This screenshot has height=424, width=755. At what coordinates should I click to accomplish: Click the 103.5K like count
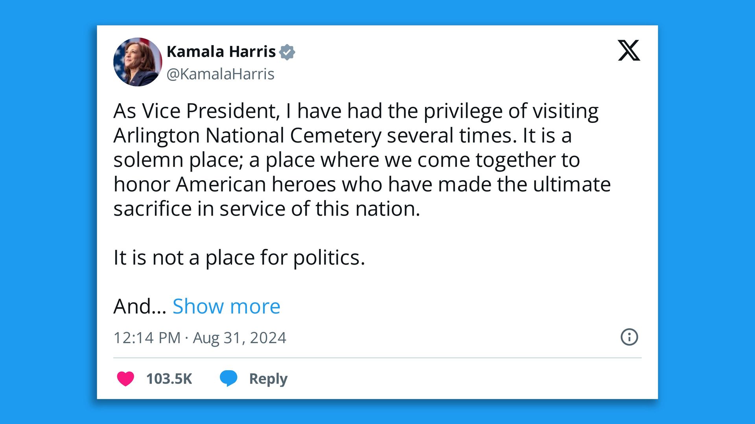point(169,378)
